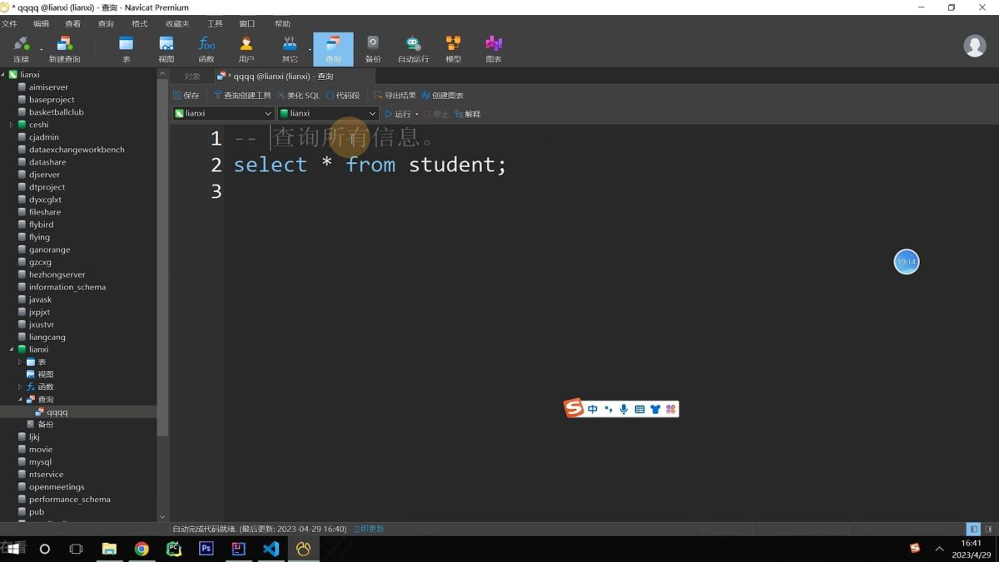Click the 模型 (Model) toolbar icon
This screenshot has width=999, height=562.
click(x=453, y=49)
